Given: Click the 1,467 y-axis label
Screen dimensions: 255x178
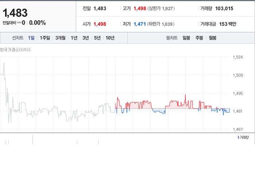Looking at the screenshot, I should click(238, 129).
